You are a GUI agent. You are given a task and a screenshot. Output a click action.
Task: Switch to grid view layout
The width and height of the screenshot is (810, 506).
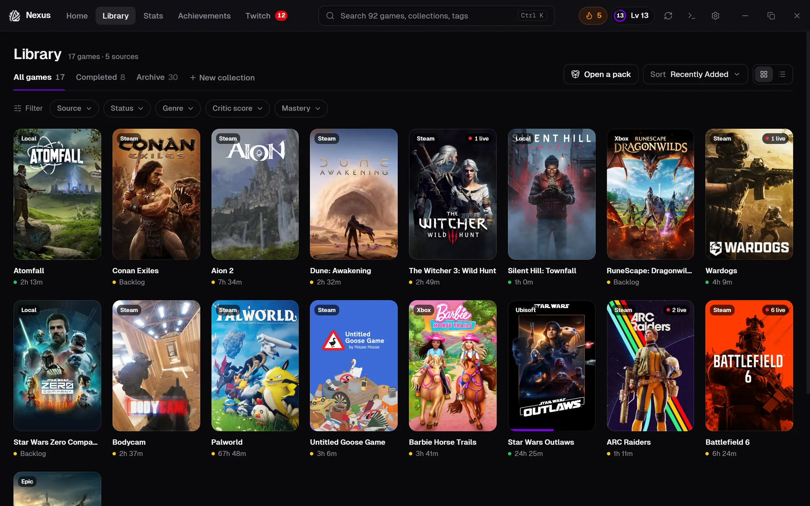coord(764,74)
